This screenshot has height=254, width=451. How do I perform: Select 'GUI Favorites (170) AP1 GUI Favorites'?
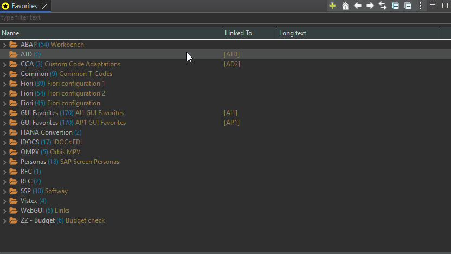click(73, 123)
